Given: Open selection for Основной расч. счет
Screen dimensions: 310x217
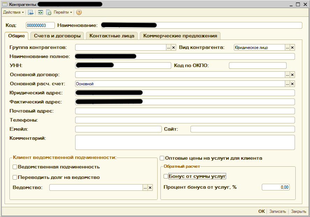Looking at the screenshot, I should pos(287,84).
